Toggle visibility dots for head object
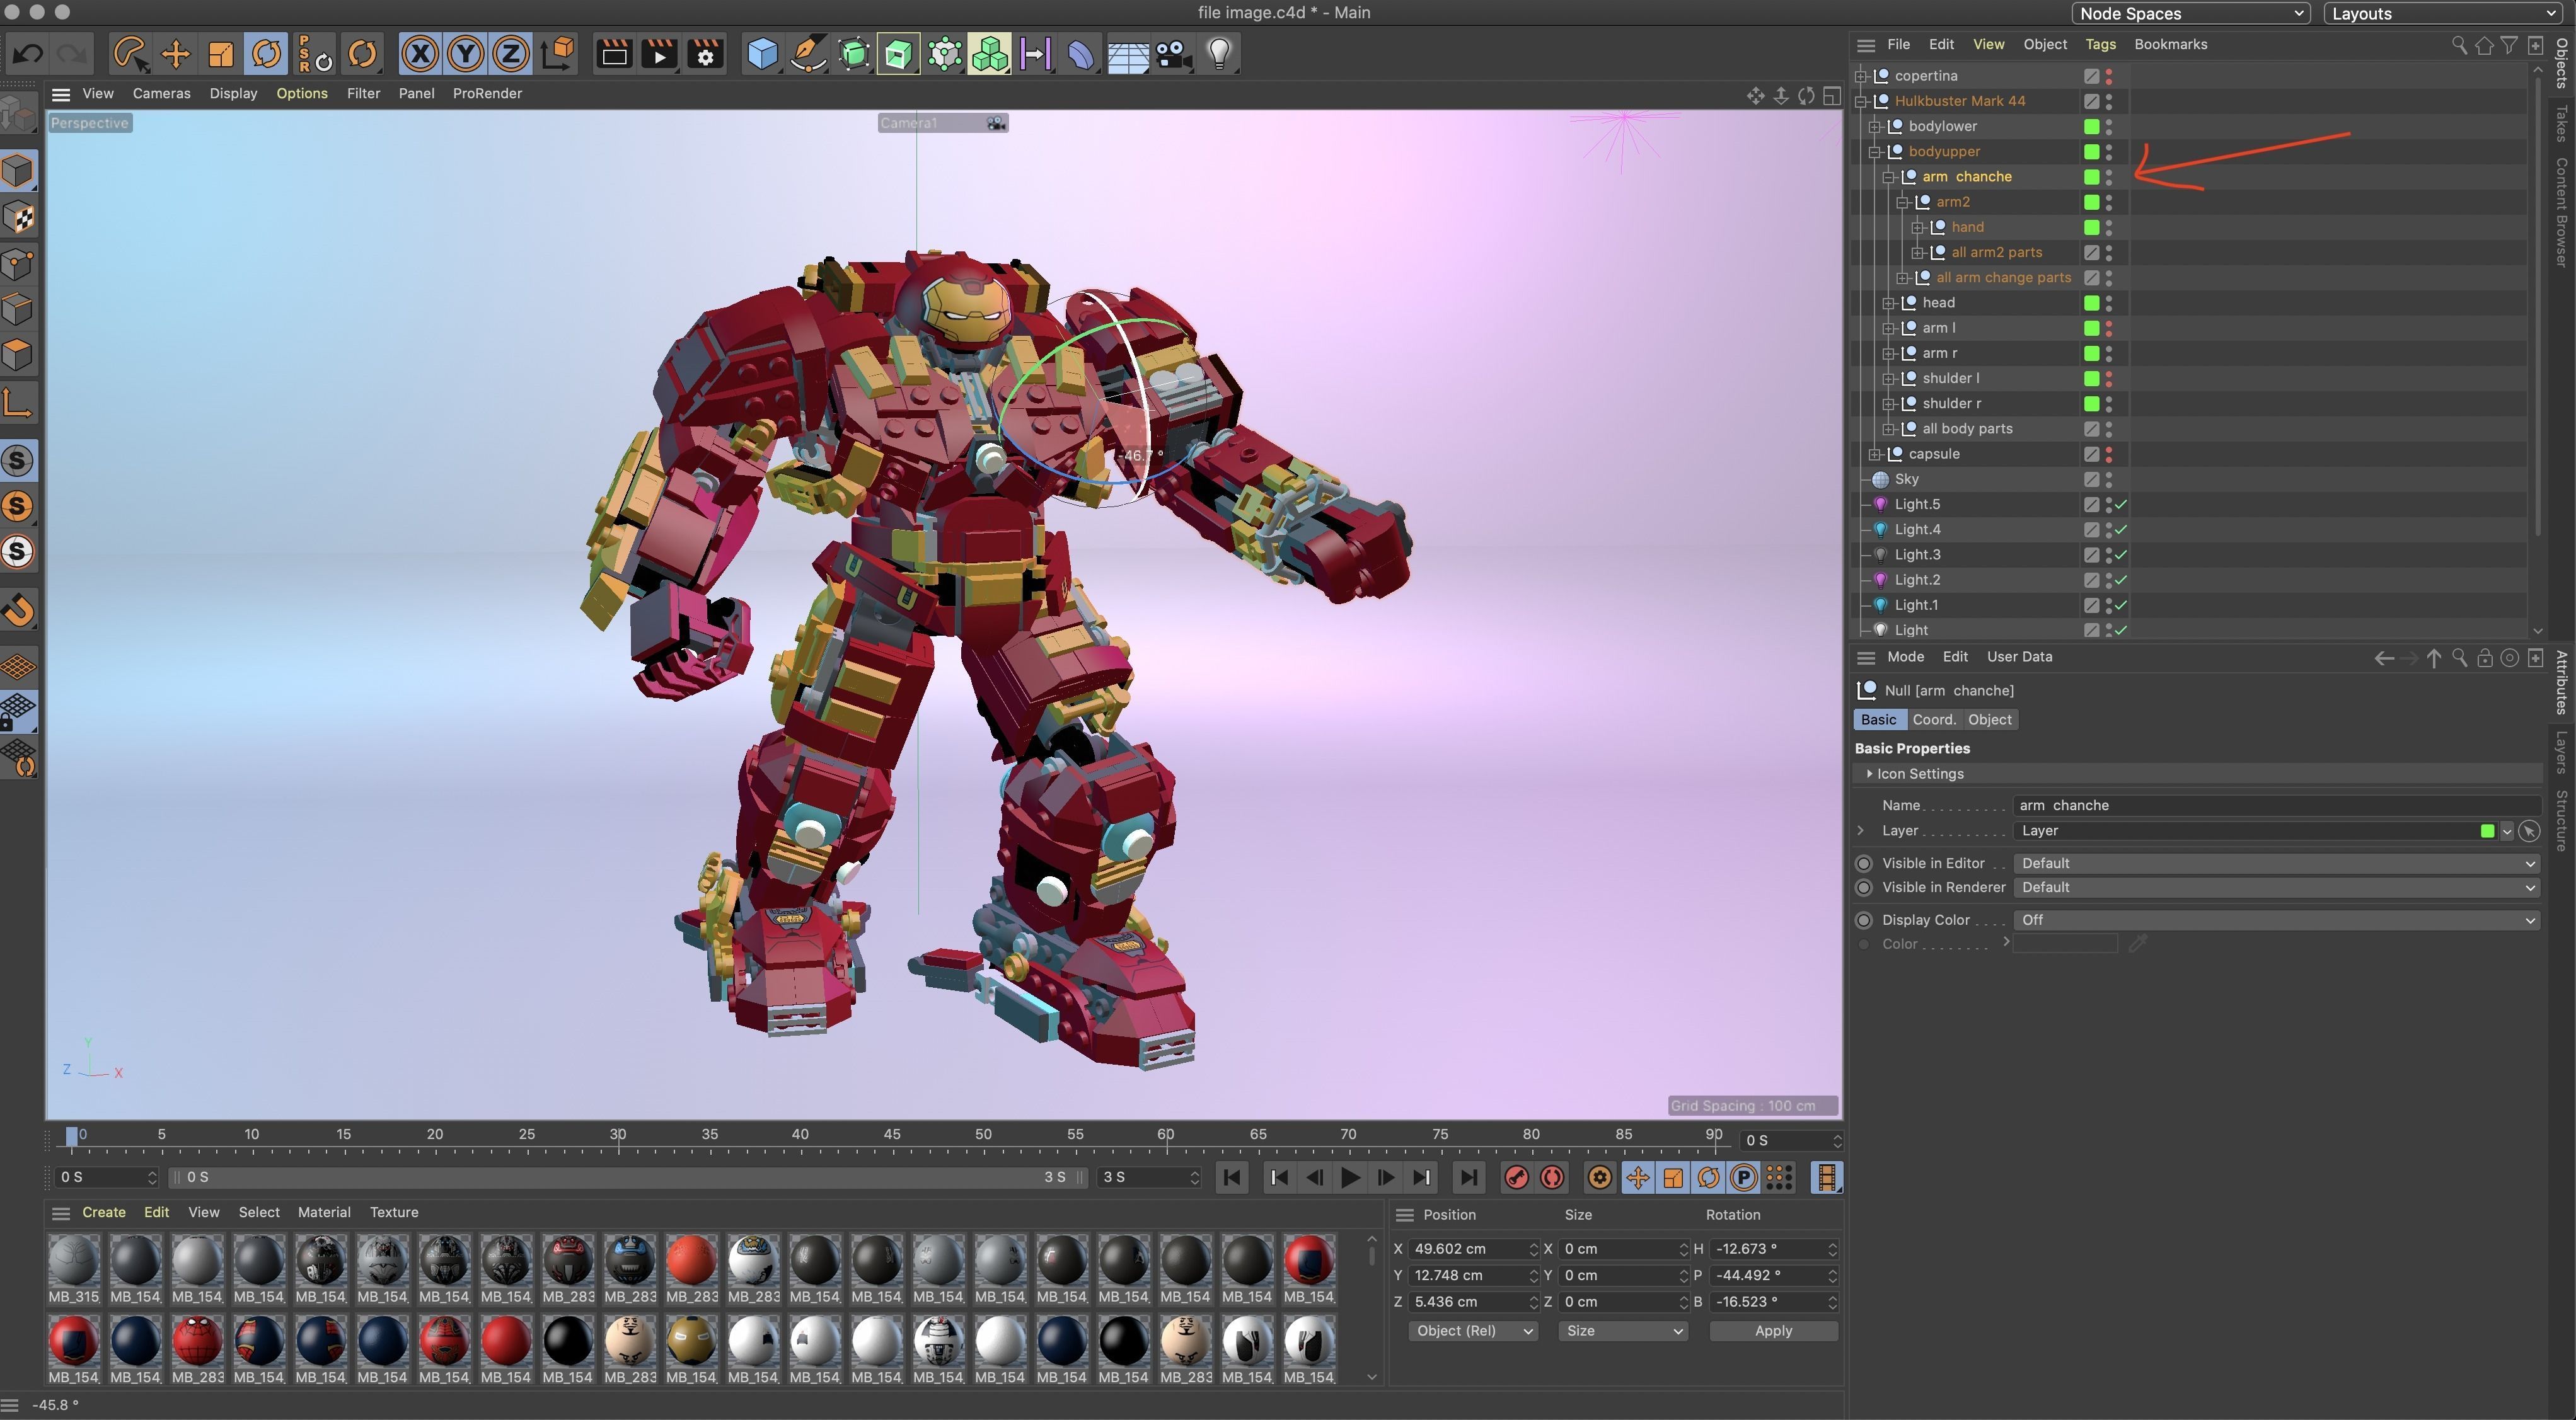This screenshot has width=2576, height=1420. coord(2109,303)
